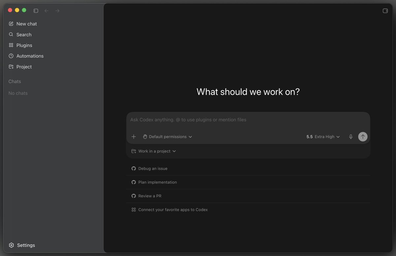Open the 5.5 Extra High model selector
The image size is (396, 256).
click(x=323, y=137)
